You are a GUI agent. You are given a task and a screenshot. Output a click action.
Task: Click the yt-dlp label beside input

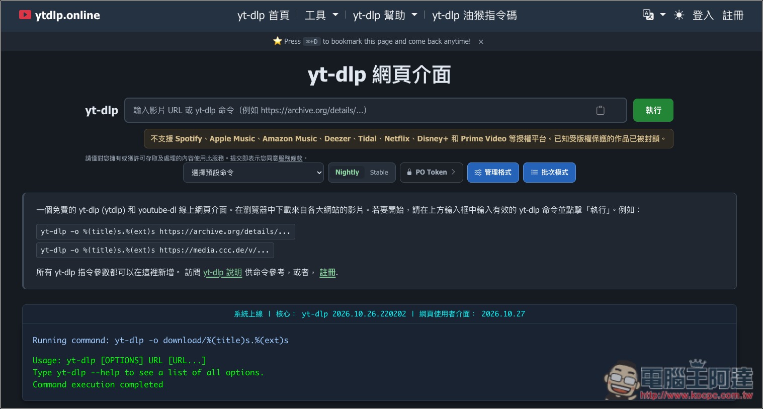pos(102,110)
